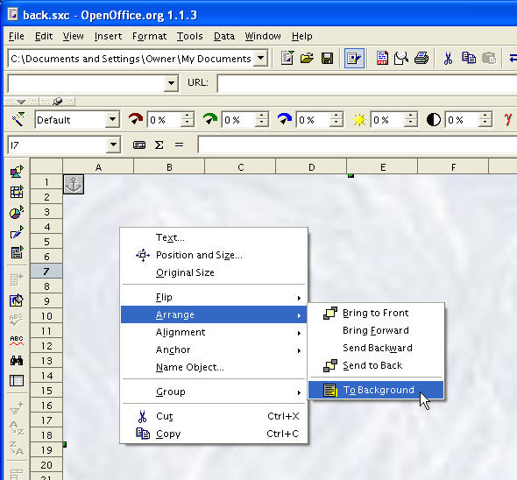Click Position and Size menu entry
This screenshot has width=517, height=480.
[214, 255]
